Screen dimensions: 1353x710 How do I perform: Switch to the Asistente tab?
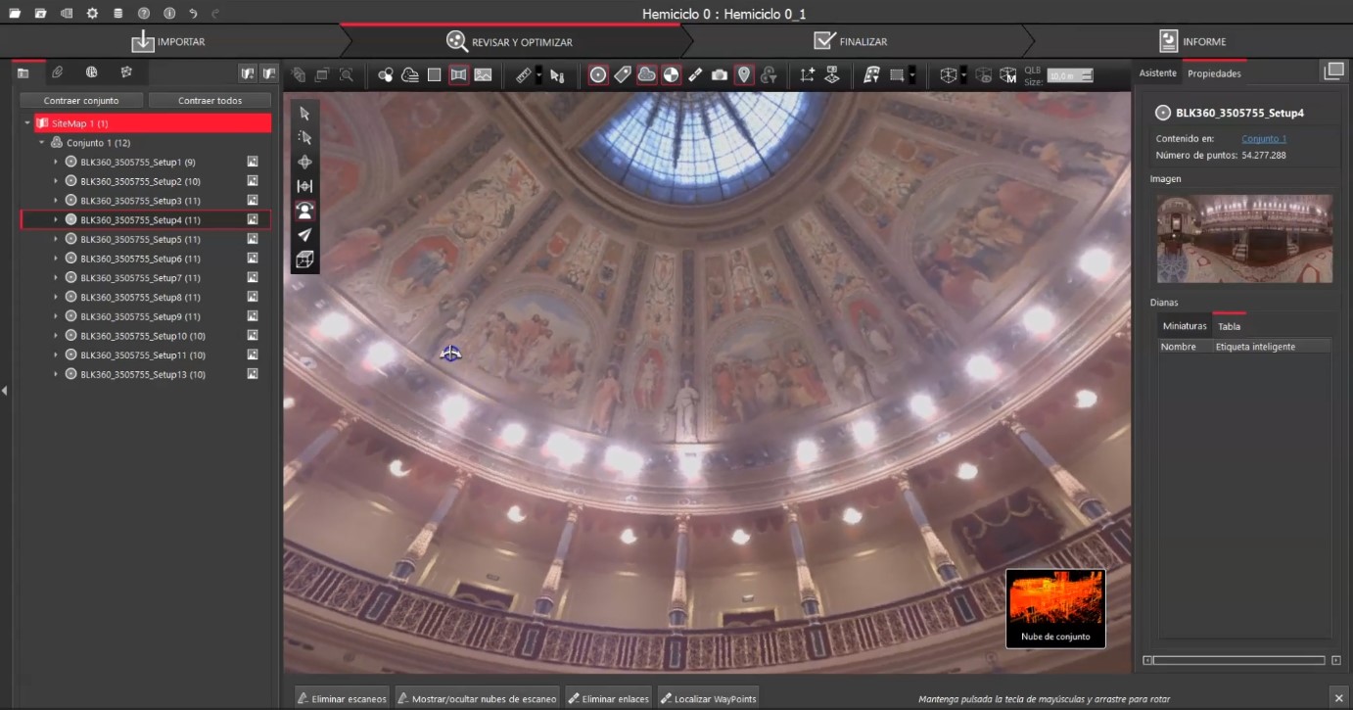coord(1157,73)
